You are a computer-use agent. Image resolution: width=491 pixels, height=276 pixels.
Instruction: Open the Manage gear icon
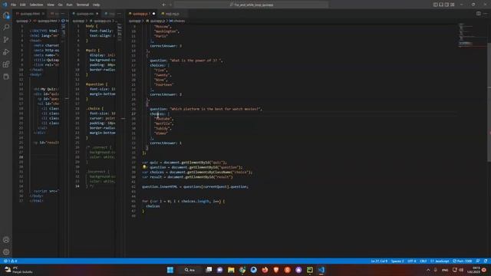[x=6, y=252]
